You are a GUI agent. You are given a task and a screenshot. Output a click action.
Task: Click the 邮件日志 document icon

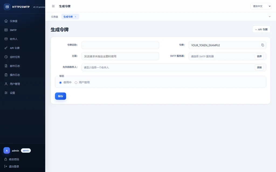click(6, 66)
